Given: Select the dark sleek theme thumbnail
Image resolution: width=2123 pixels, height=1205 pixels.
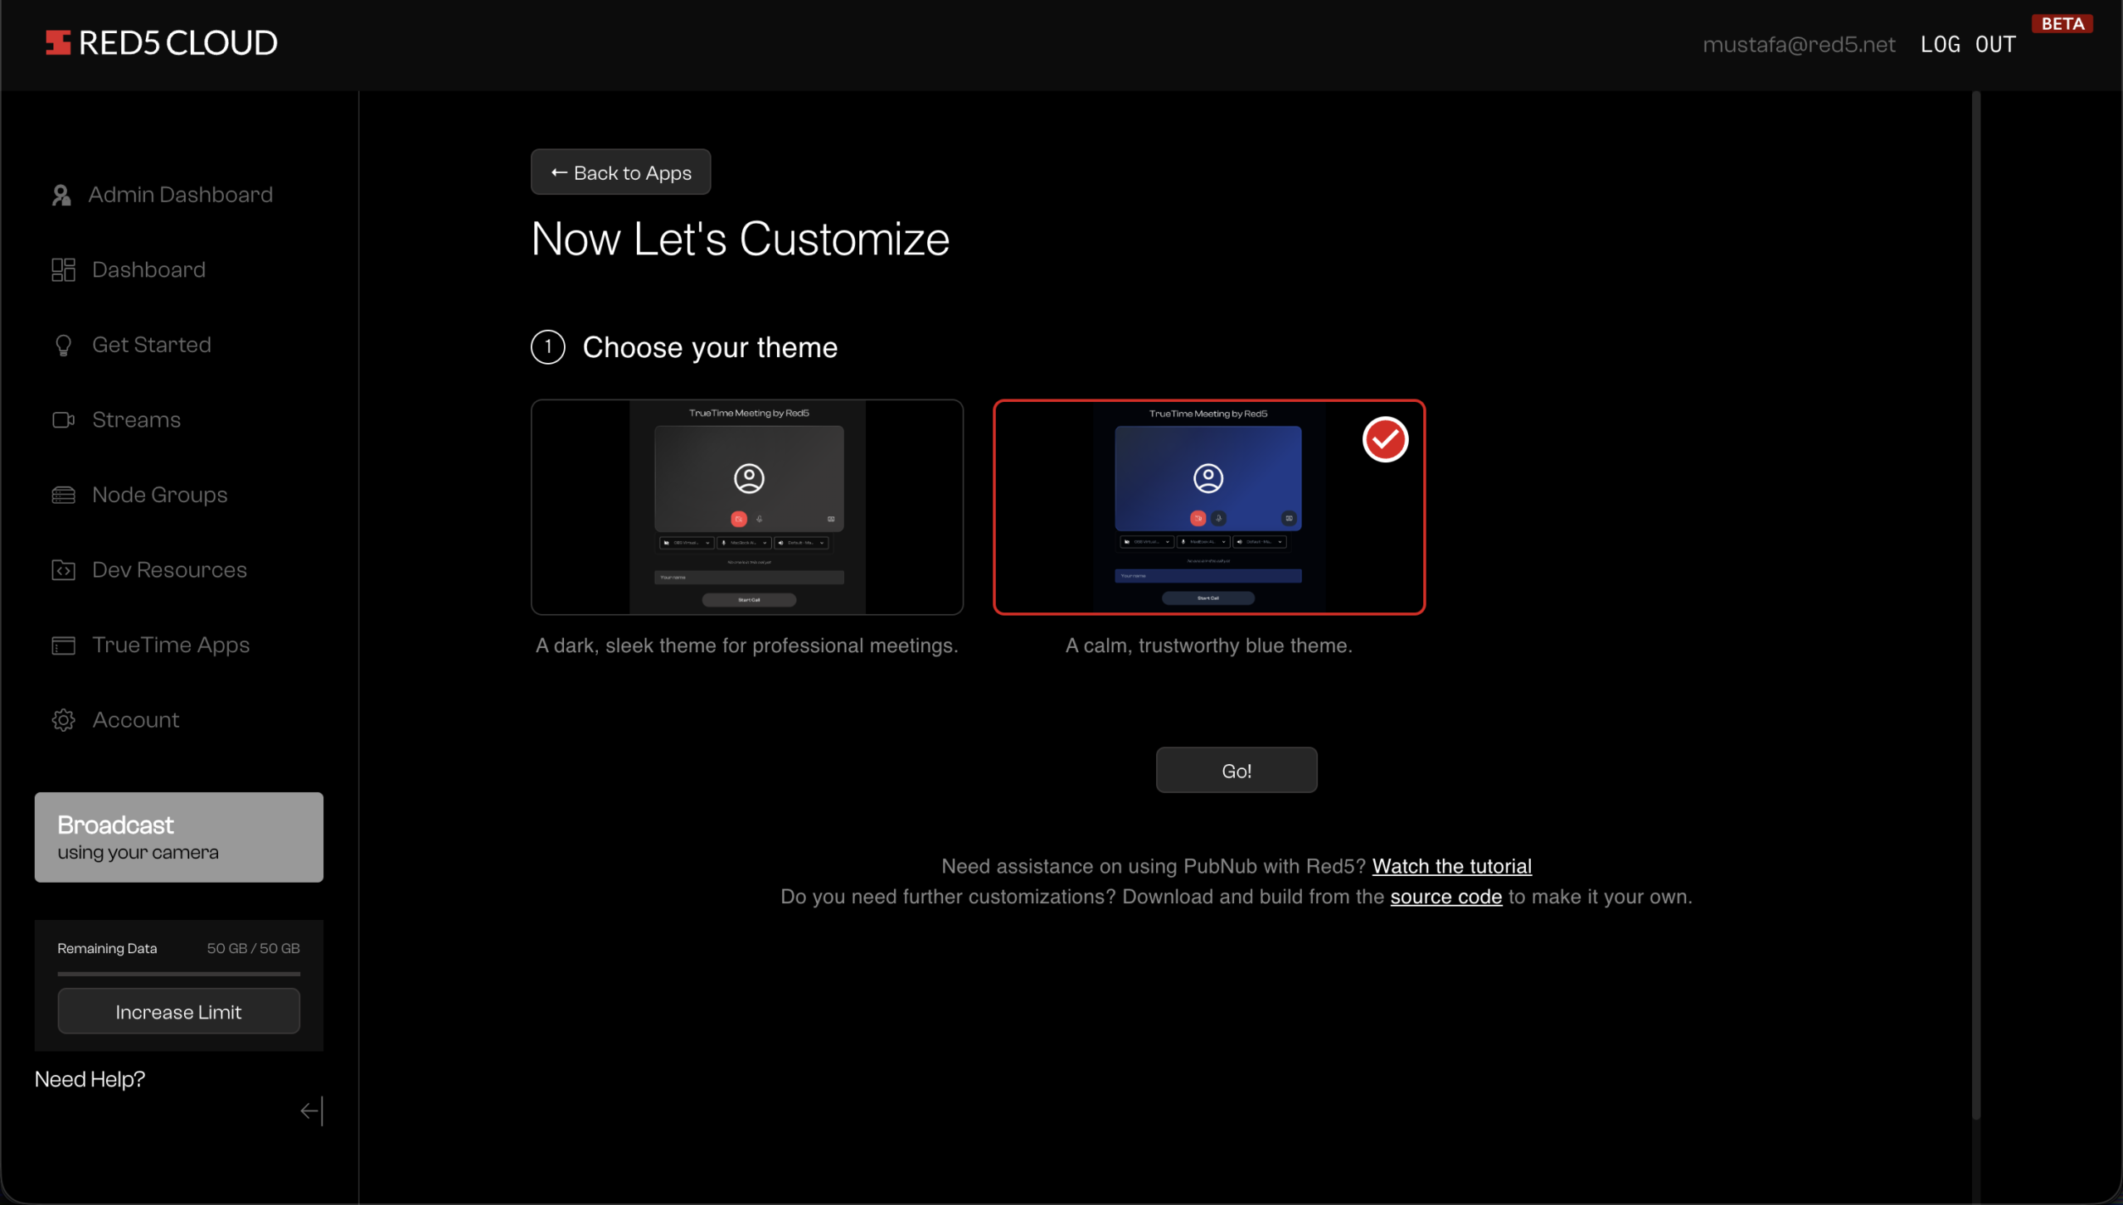Looking at the screenshot, I should coord(747,507).
